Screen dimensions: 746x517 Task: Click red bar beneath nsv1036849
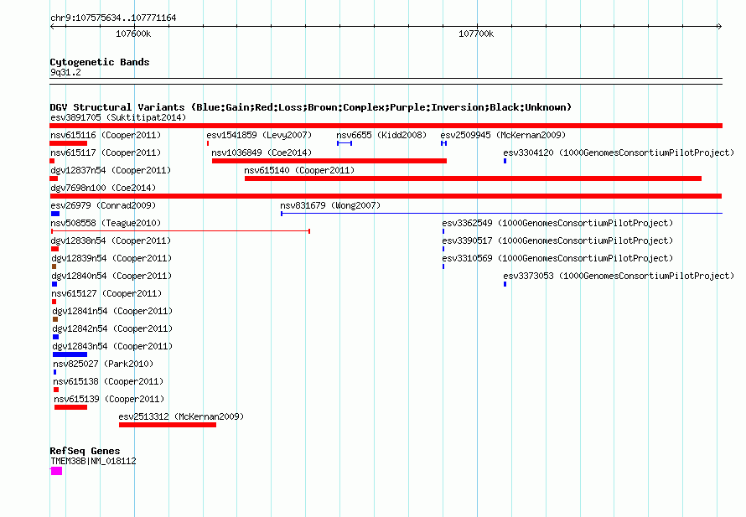click(329, 161)
